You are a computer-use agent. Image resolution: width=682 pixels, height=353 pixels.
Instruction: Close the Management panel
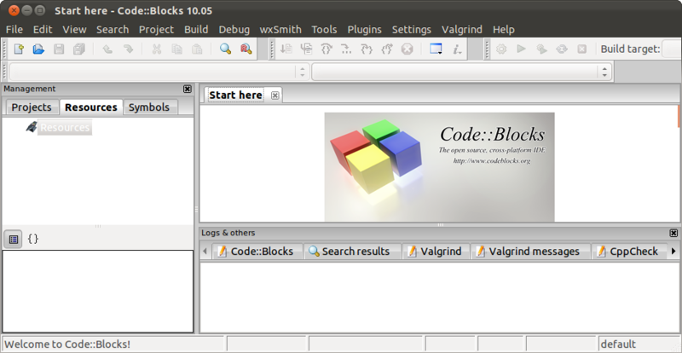click(188, 89)
